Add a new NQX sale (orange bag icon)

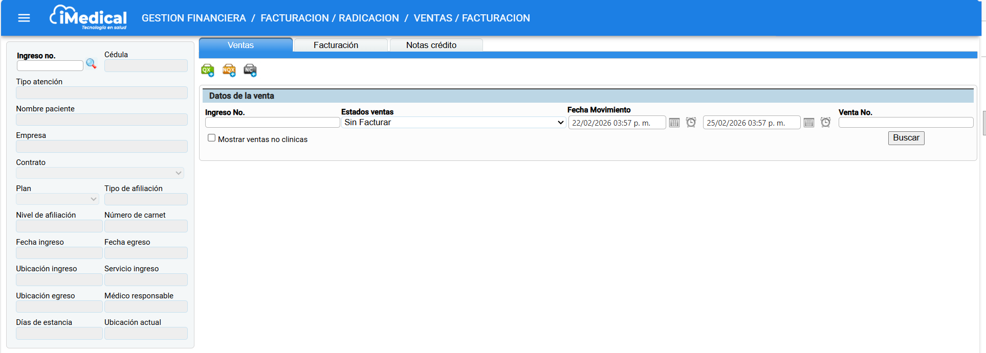[x=229, y=70]
